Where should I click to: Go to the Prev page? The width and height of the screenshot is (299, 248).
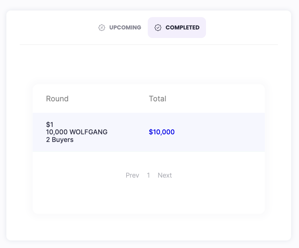[132, 176]
